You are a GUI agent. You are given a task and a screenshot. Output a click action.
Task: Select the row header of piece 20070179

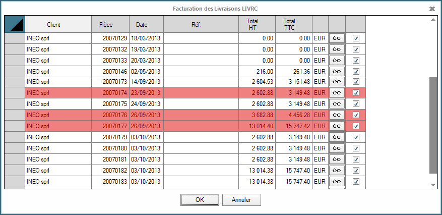click(15, 137)
